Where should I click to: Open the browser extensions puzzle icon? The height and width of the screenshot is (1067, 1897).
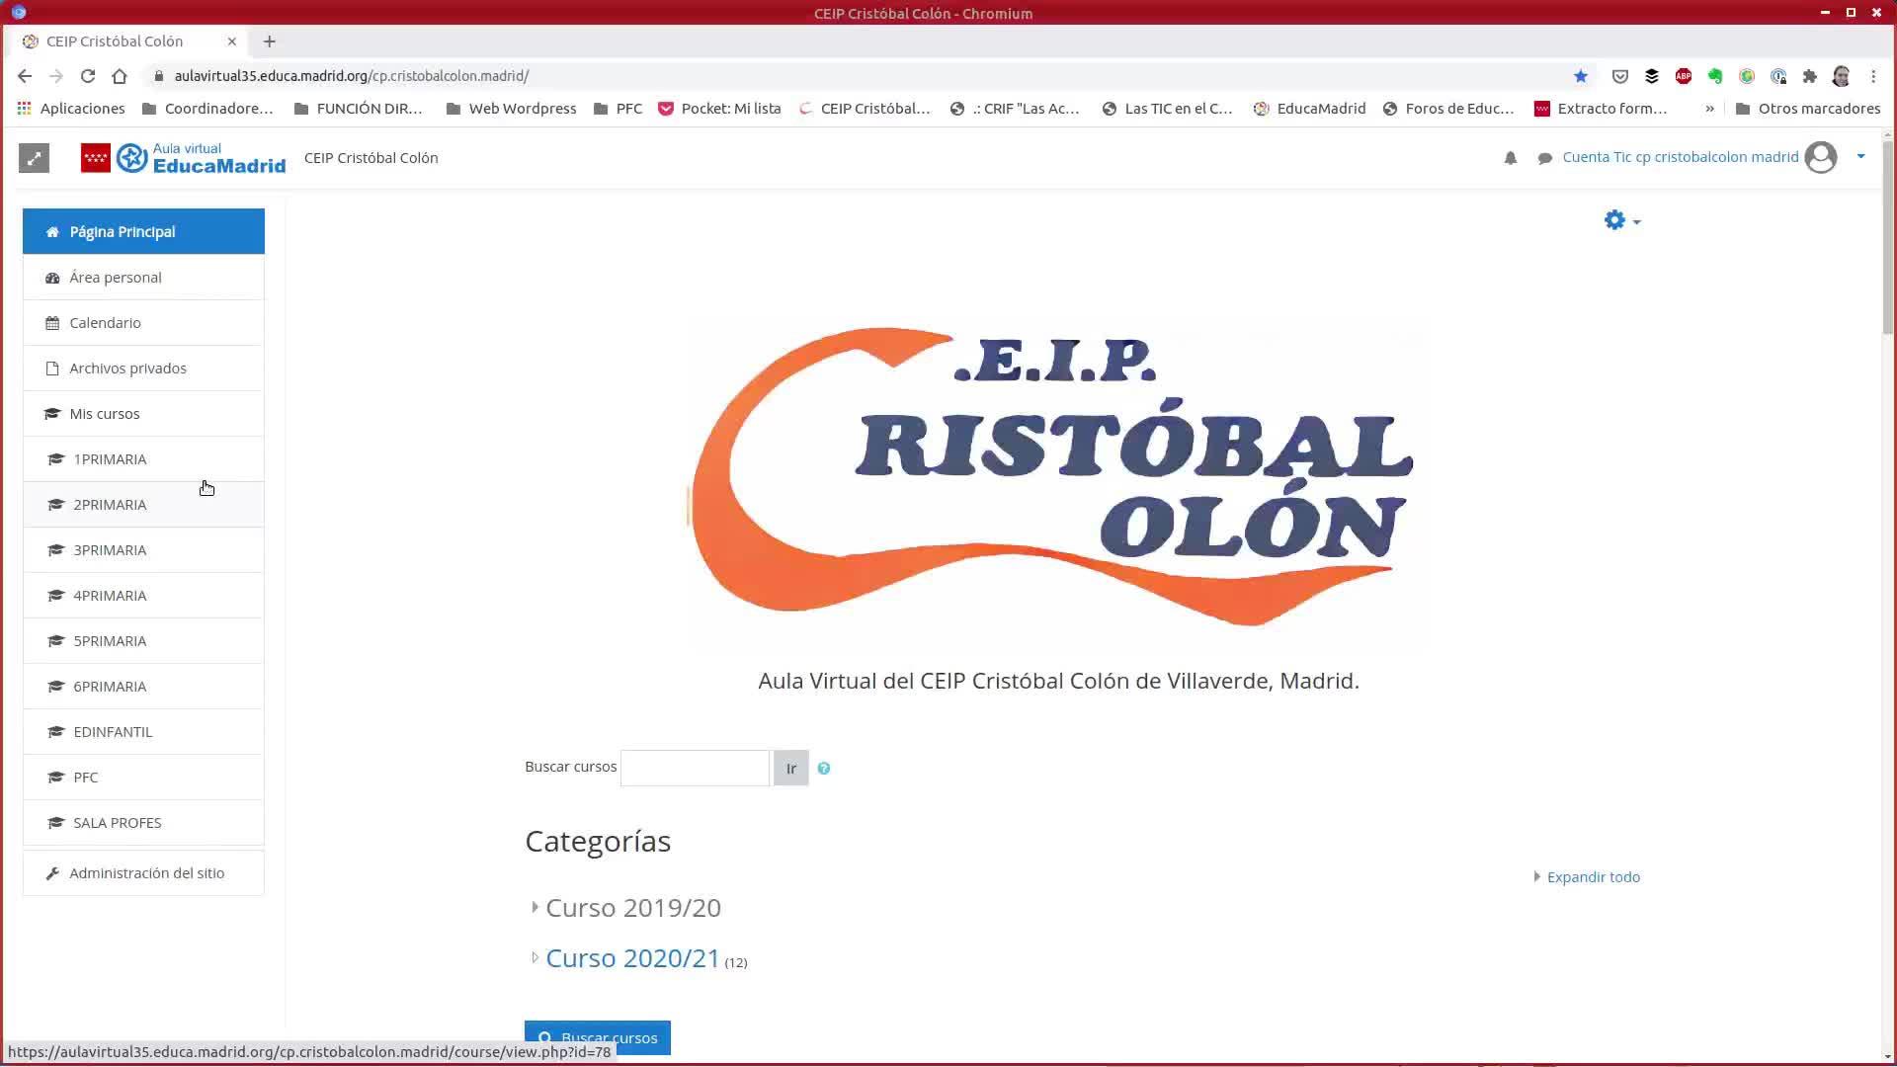click(1809, 76)
